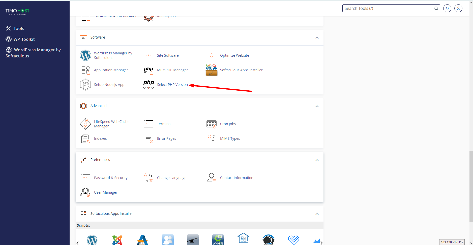Click the Preferences section header icon
473x245 pixels.
83,160
